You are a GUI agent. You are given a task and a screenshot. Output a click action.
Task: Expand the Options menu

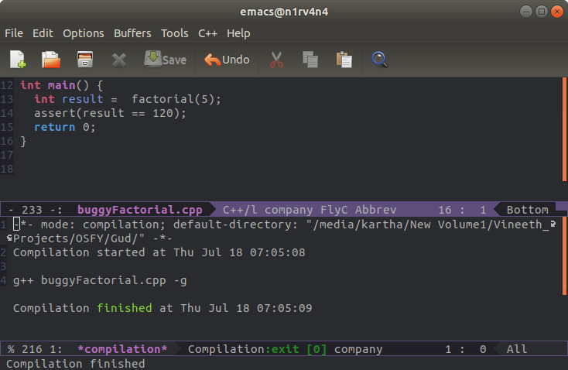coord(83,33)
